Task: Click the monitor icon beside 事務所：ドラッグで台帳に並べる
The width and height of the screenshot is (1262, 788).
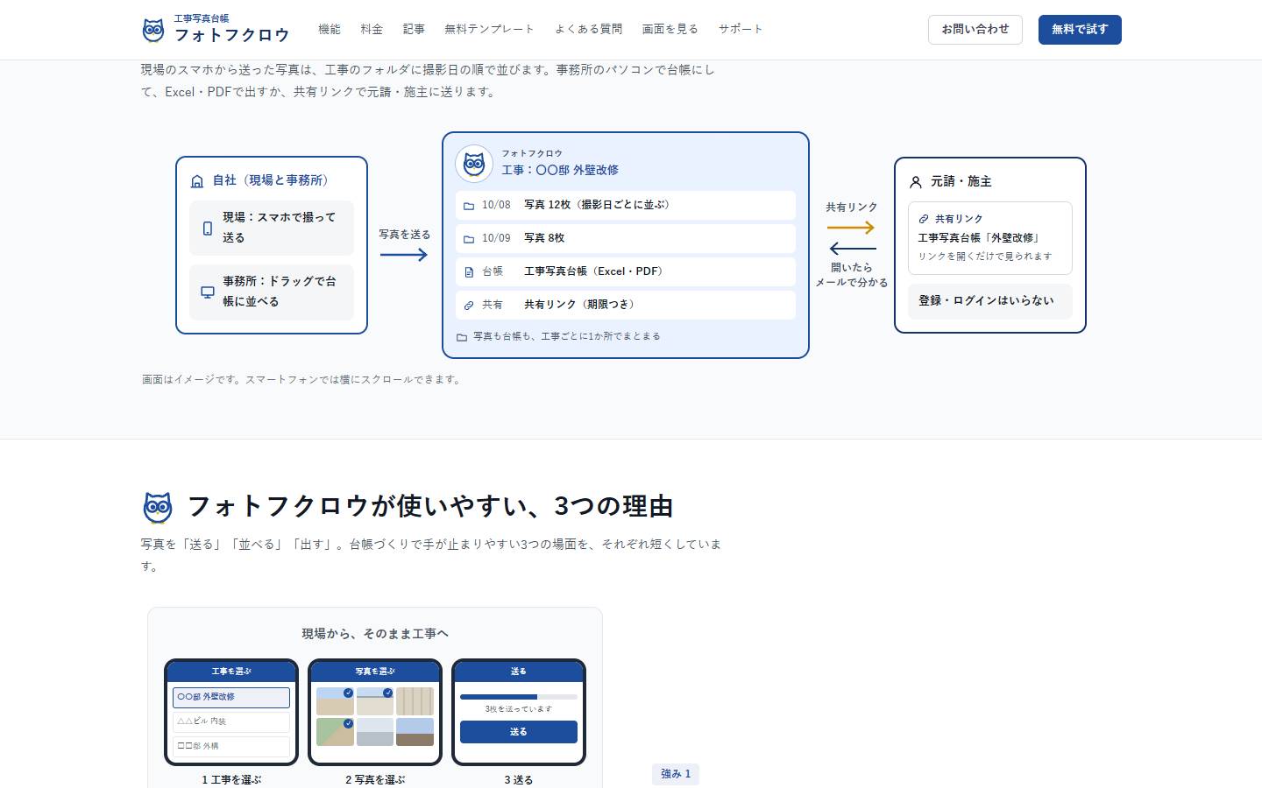Action: [x=208, y=292]
